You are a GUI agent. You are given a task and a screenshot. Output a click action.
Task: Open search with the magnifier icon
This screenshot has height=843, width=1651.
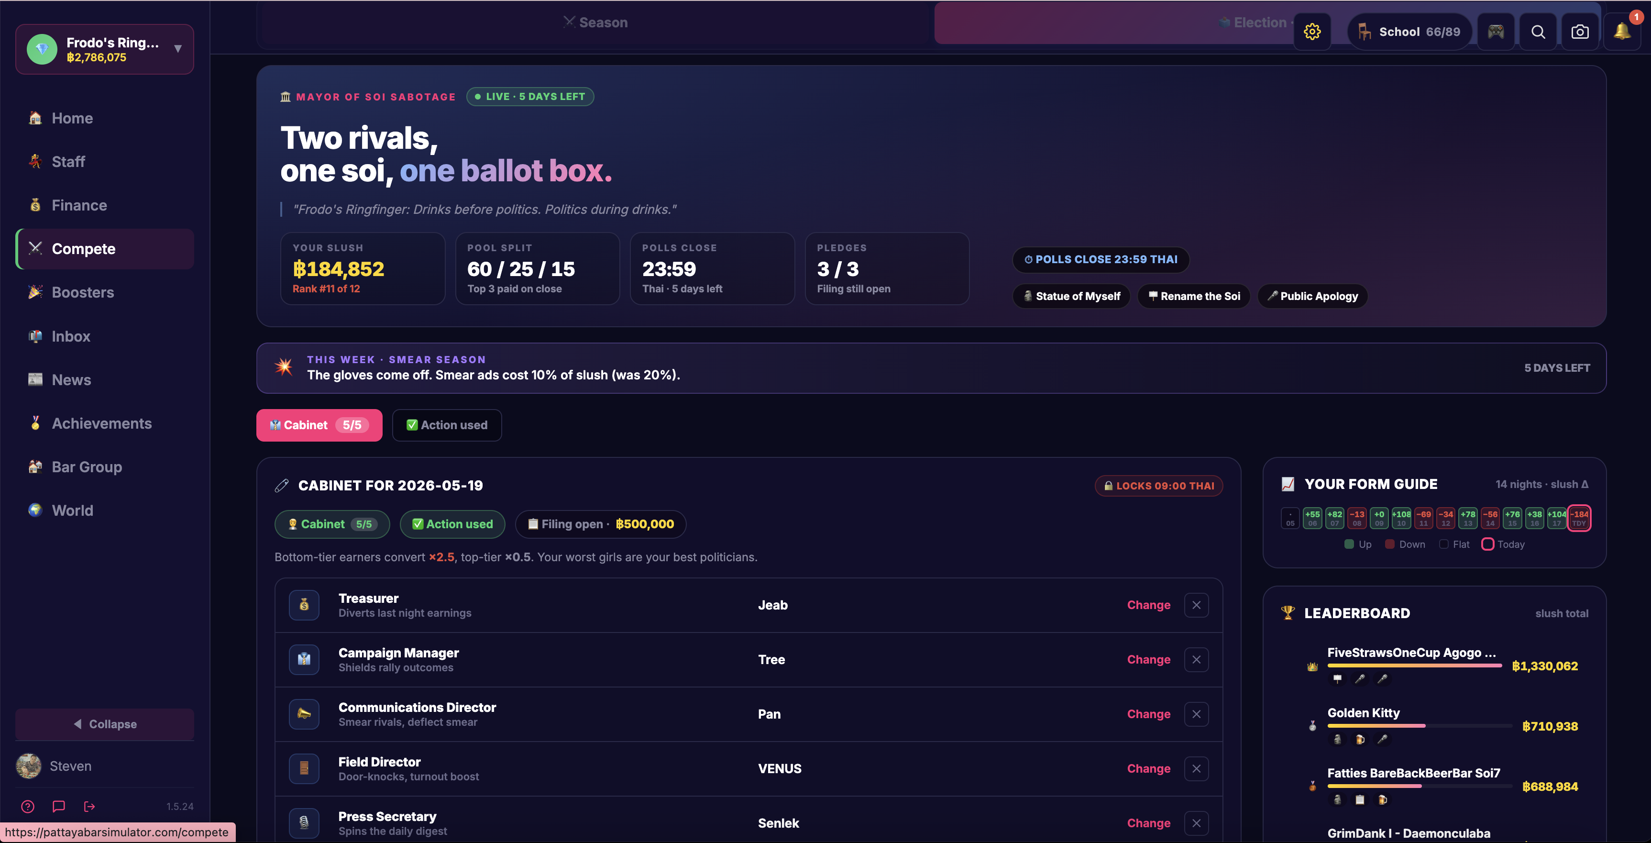pos(1538,32)
